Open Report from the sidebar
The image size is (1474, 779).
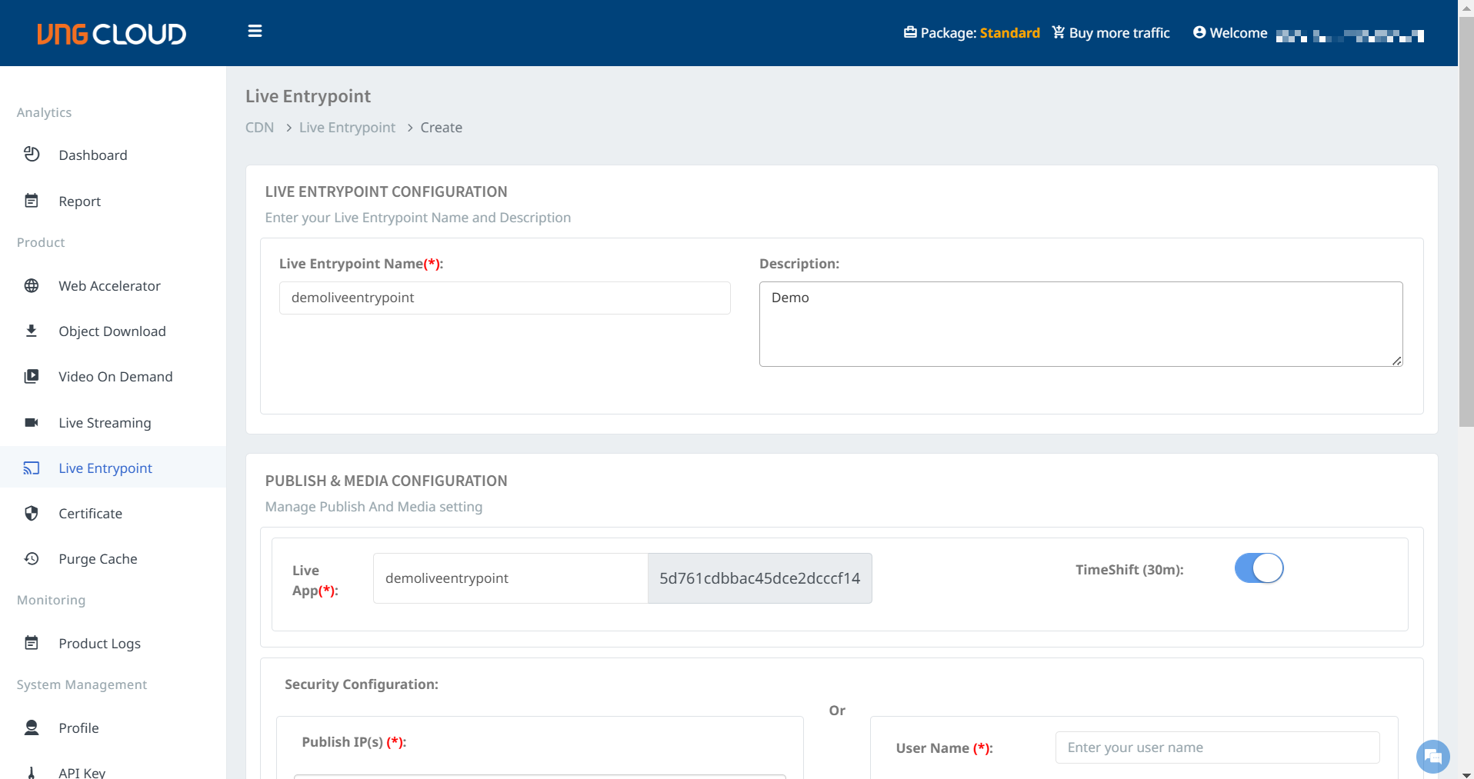(x=79, y=201)
